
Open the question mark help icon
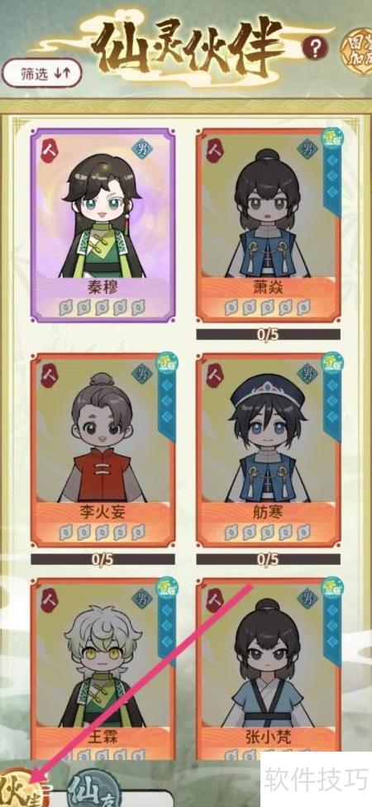click(x=315, y=49)
